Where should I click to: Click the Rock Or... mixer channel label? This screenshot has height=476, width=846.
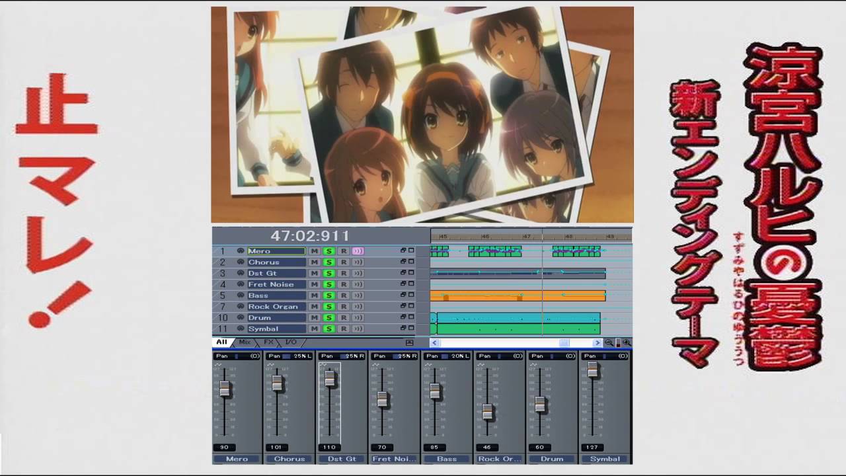[x=500, y=459]
